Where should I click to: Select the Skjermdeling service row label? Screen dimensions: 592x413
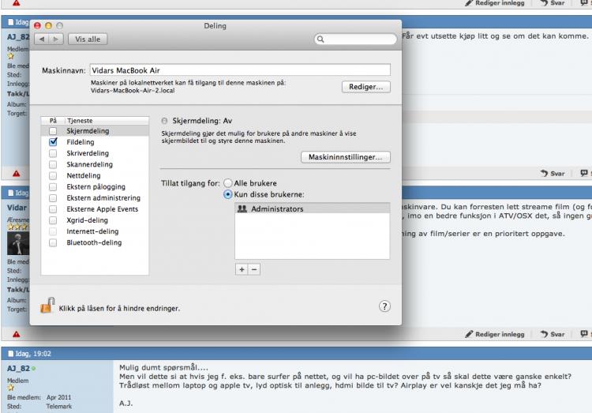(88, 131)
